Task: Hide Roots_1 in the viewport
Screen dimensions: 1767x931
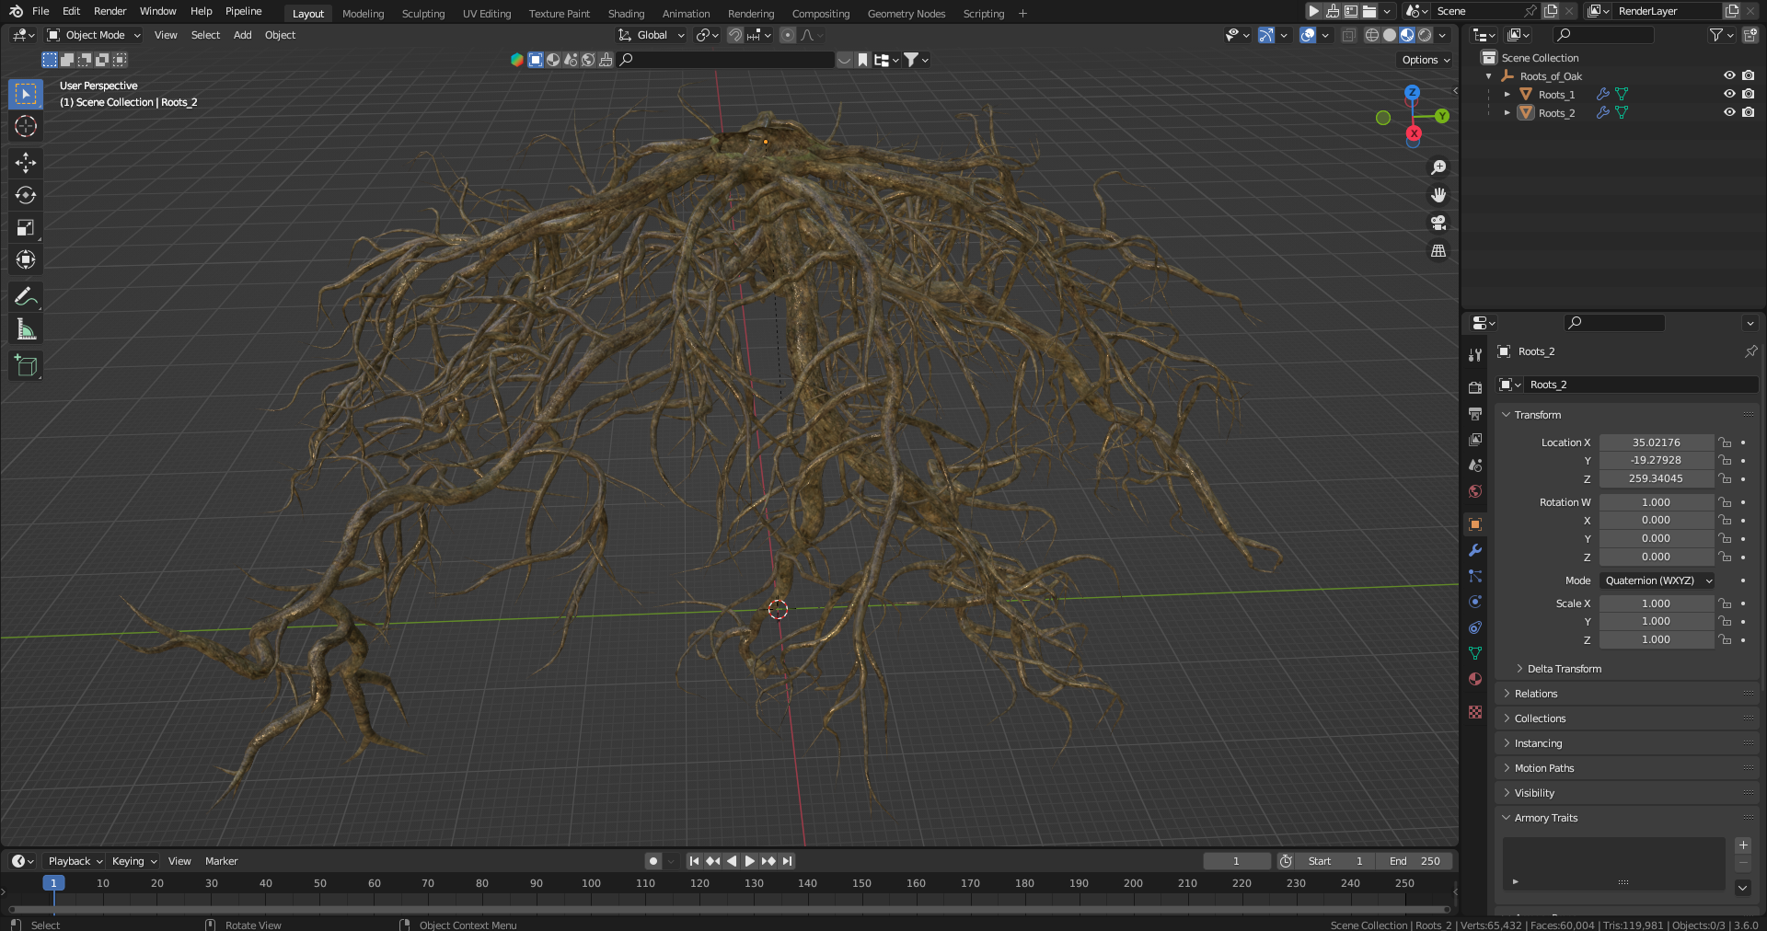Action: [1729, 94]
